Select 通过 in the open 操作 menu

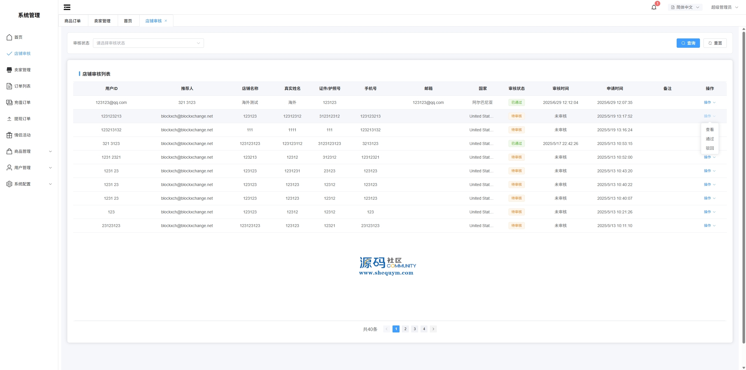point(710,139)
